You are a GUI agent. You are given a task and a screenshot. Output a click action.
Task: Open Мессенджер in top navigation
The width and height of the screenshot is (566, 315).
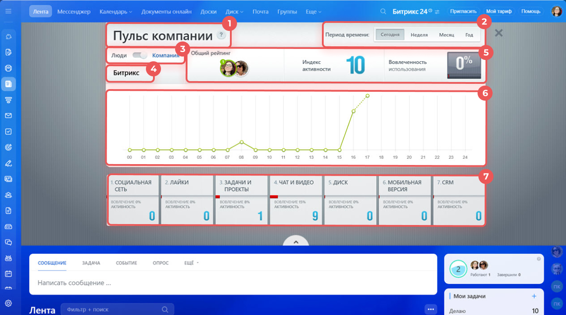74,11
